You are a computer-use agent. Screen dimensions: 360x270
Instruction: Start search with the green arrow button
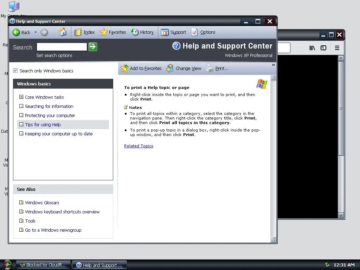coord(93,47)
